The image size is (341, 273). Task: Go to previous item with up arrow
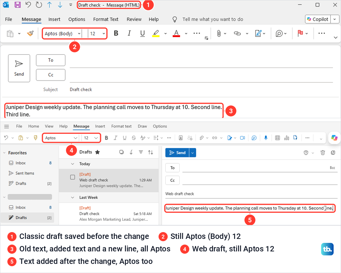49,5
